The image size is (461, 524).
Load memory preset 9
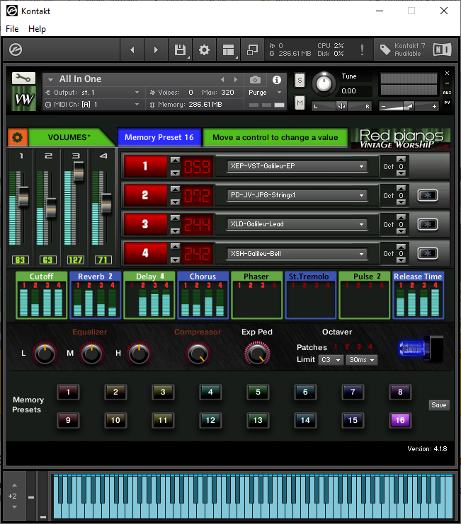68,421
